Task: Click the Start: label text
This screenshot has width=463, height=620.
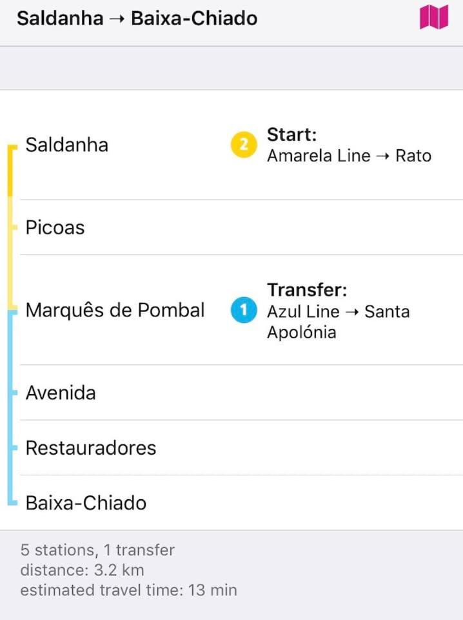Action: click(291, 134)
